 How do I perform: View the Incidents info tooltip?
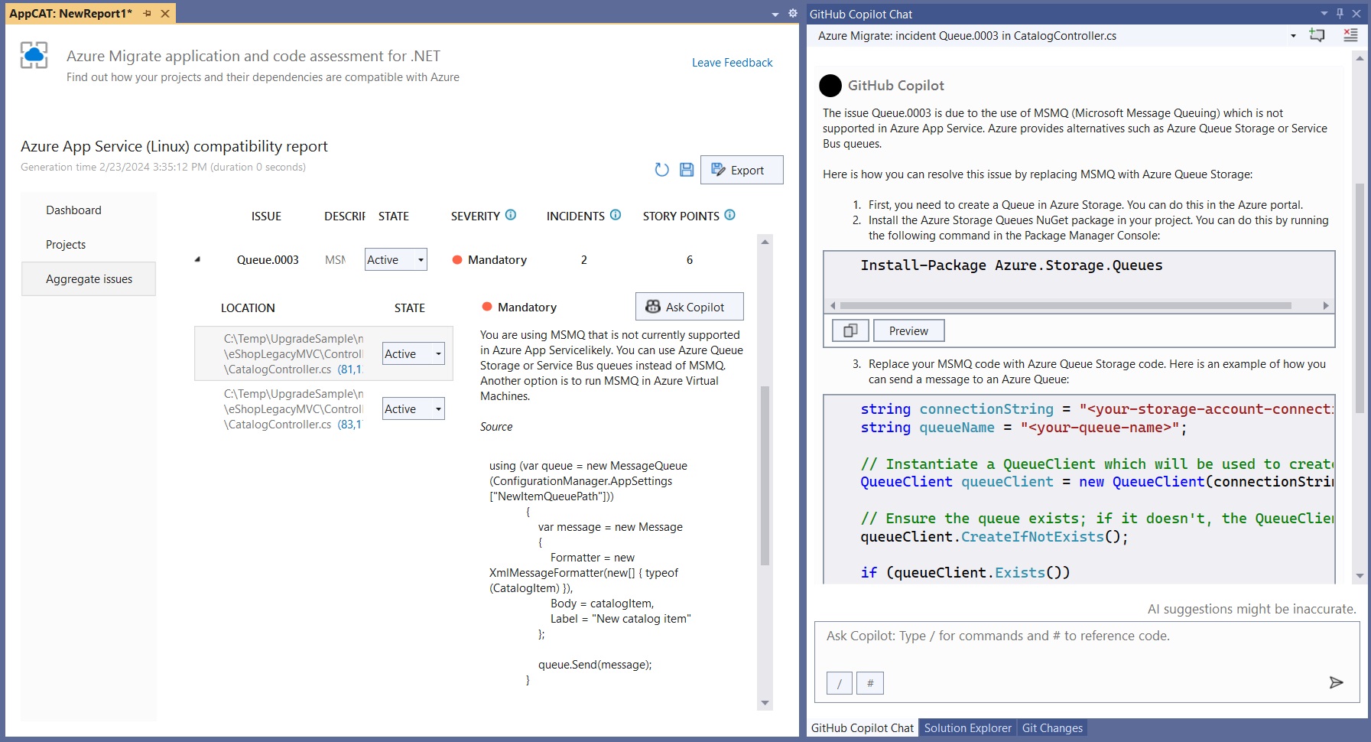615,215
